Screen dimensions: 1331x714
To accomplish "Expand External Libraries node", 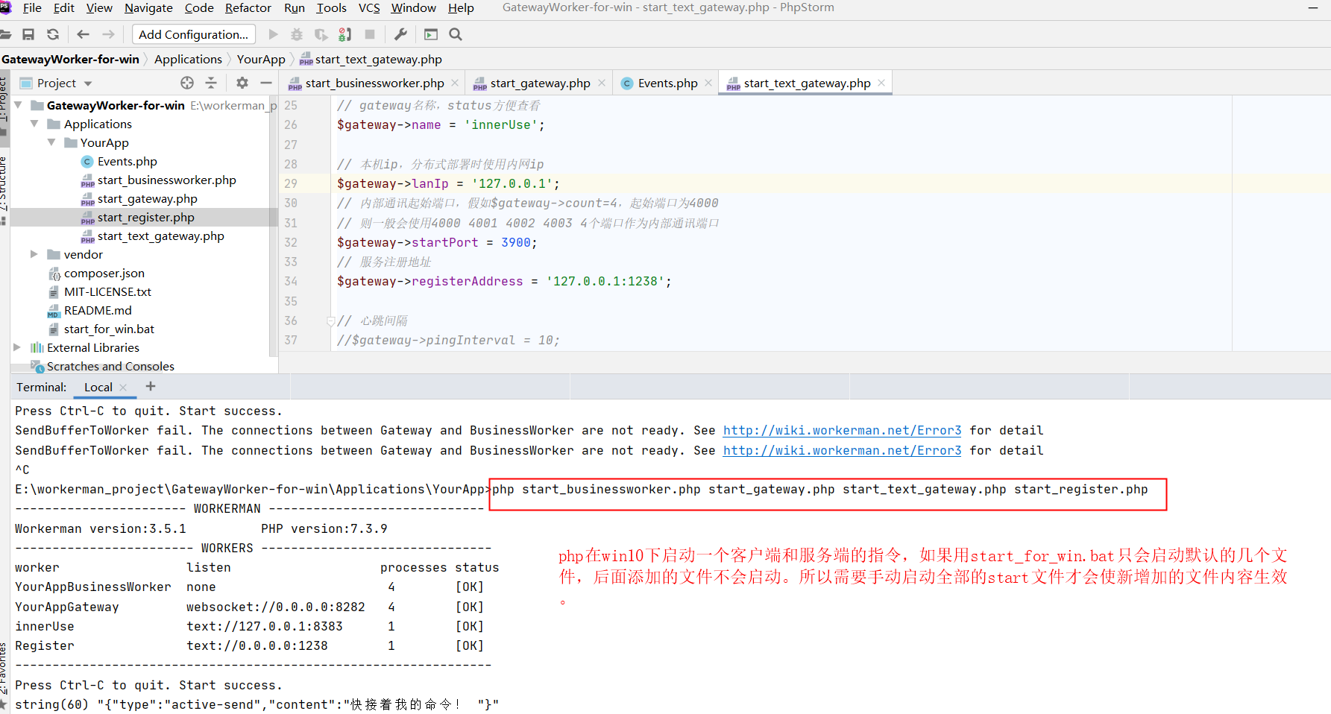I will point(18,347).
